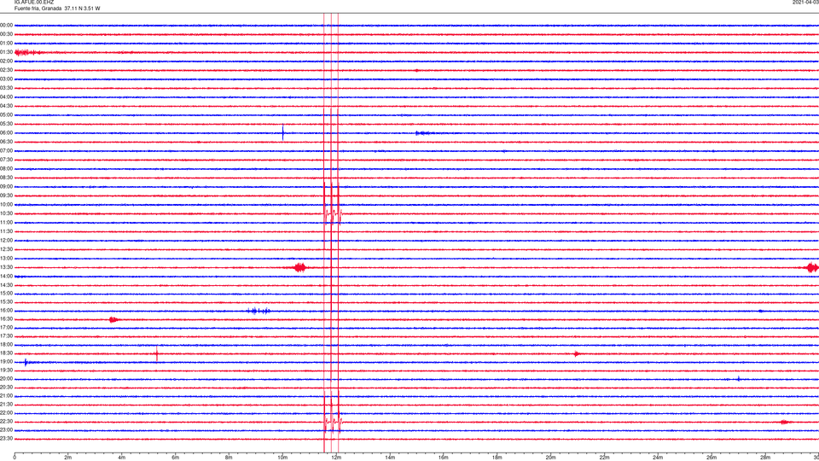Click the blue burst on the 16:00 trace near 9m

pyautogui.click(x=258, y=311)
